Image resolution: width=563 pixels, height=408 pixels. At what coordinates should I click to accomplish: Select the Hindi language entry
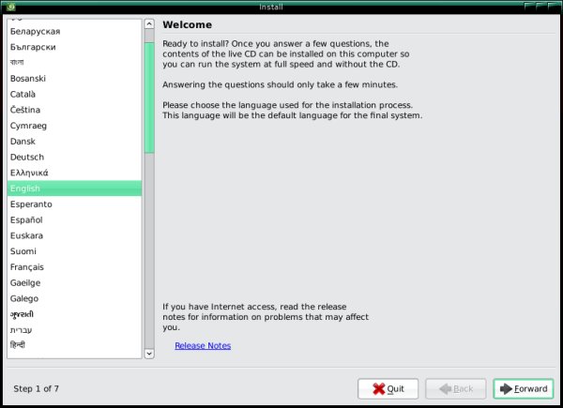tap(74, 345)
